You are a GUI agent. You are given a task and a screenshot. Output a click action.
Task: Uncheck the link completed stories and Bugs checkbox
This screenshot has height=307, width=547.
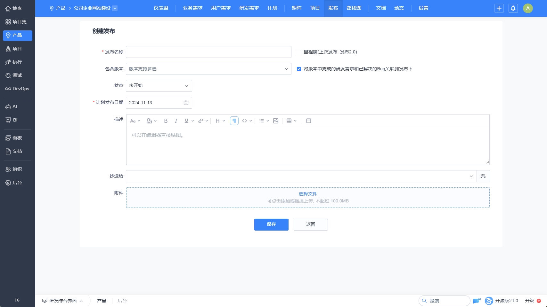[299, 69]
